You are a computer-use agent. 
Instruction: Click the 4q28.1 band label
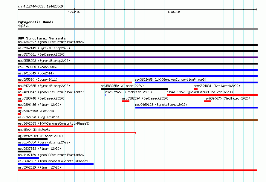[23, 26]
